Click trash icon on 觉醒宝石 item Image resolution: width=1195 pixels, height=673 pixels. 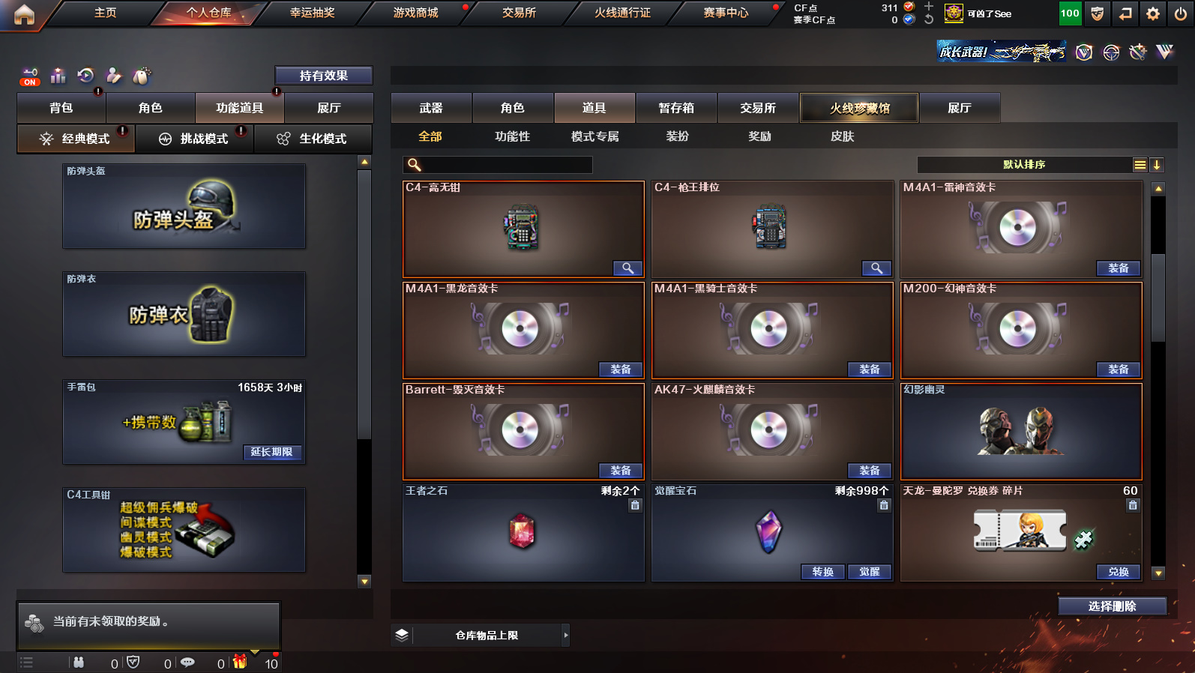click(884, 505)
